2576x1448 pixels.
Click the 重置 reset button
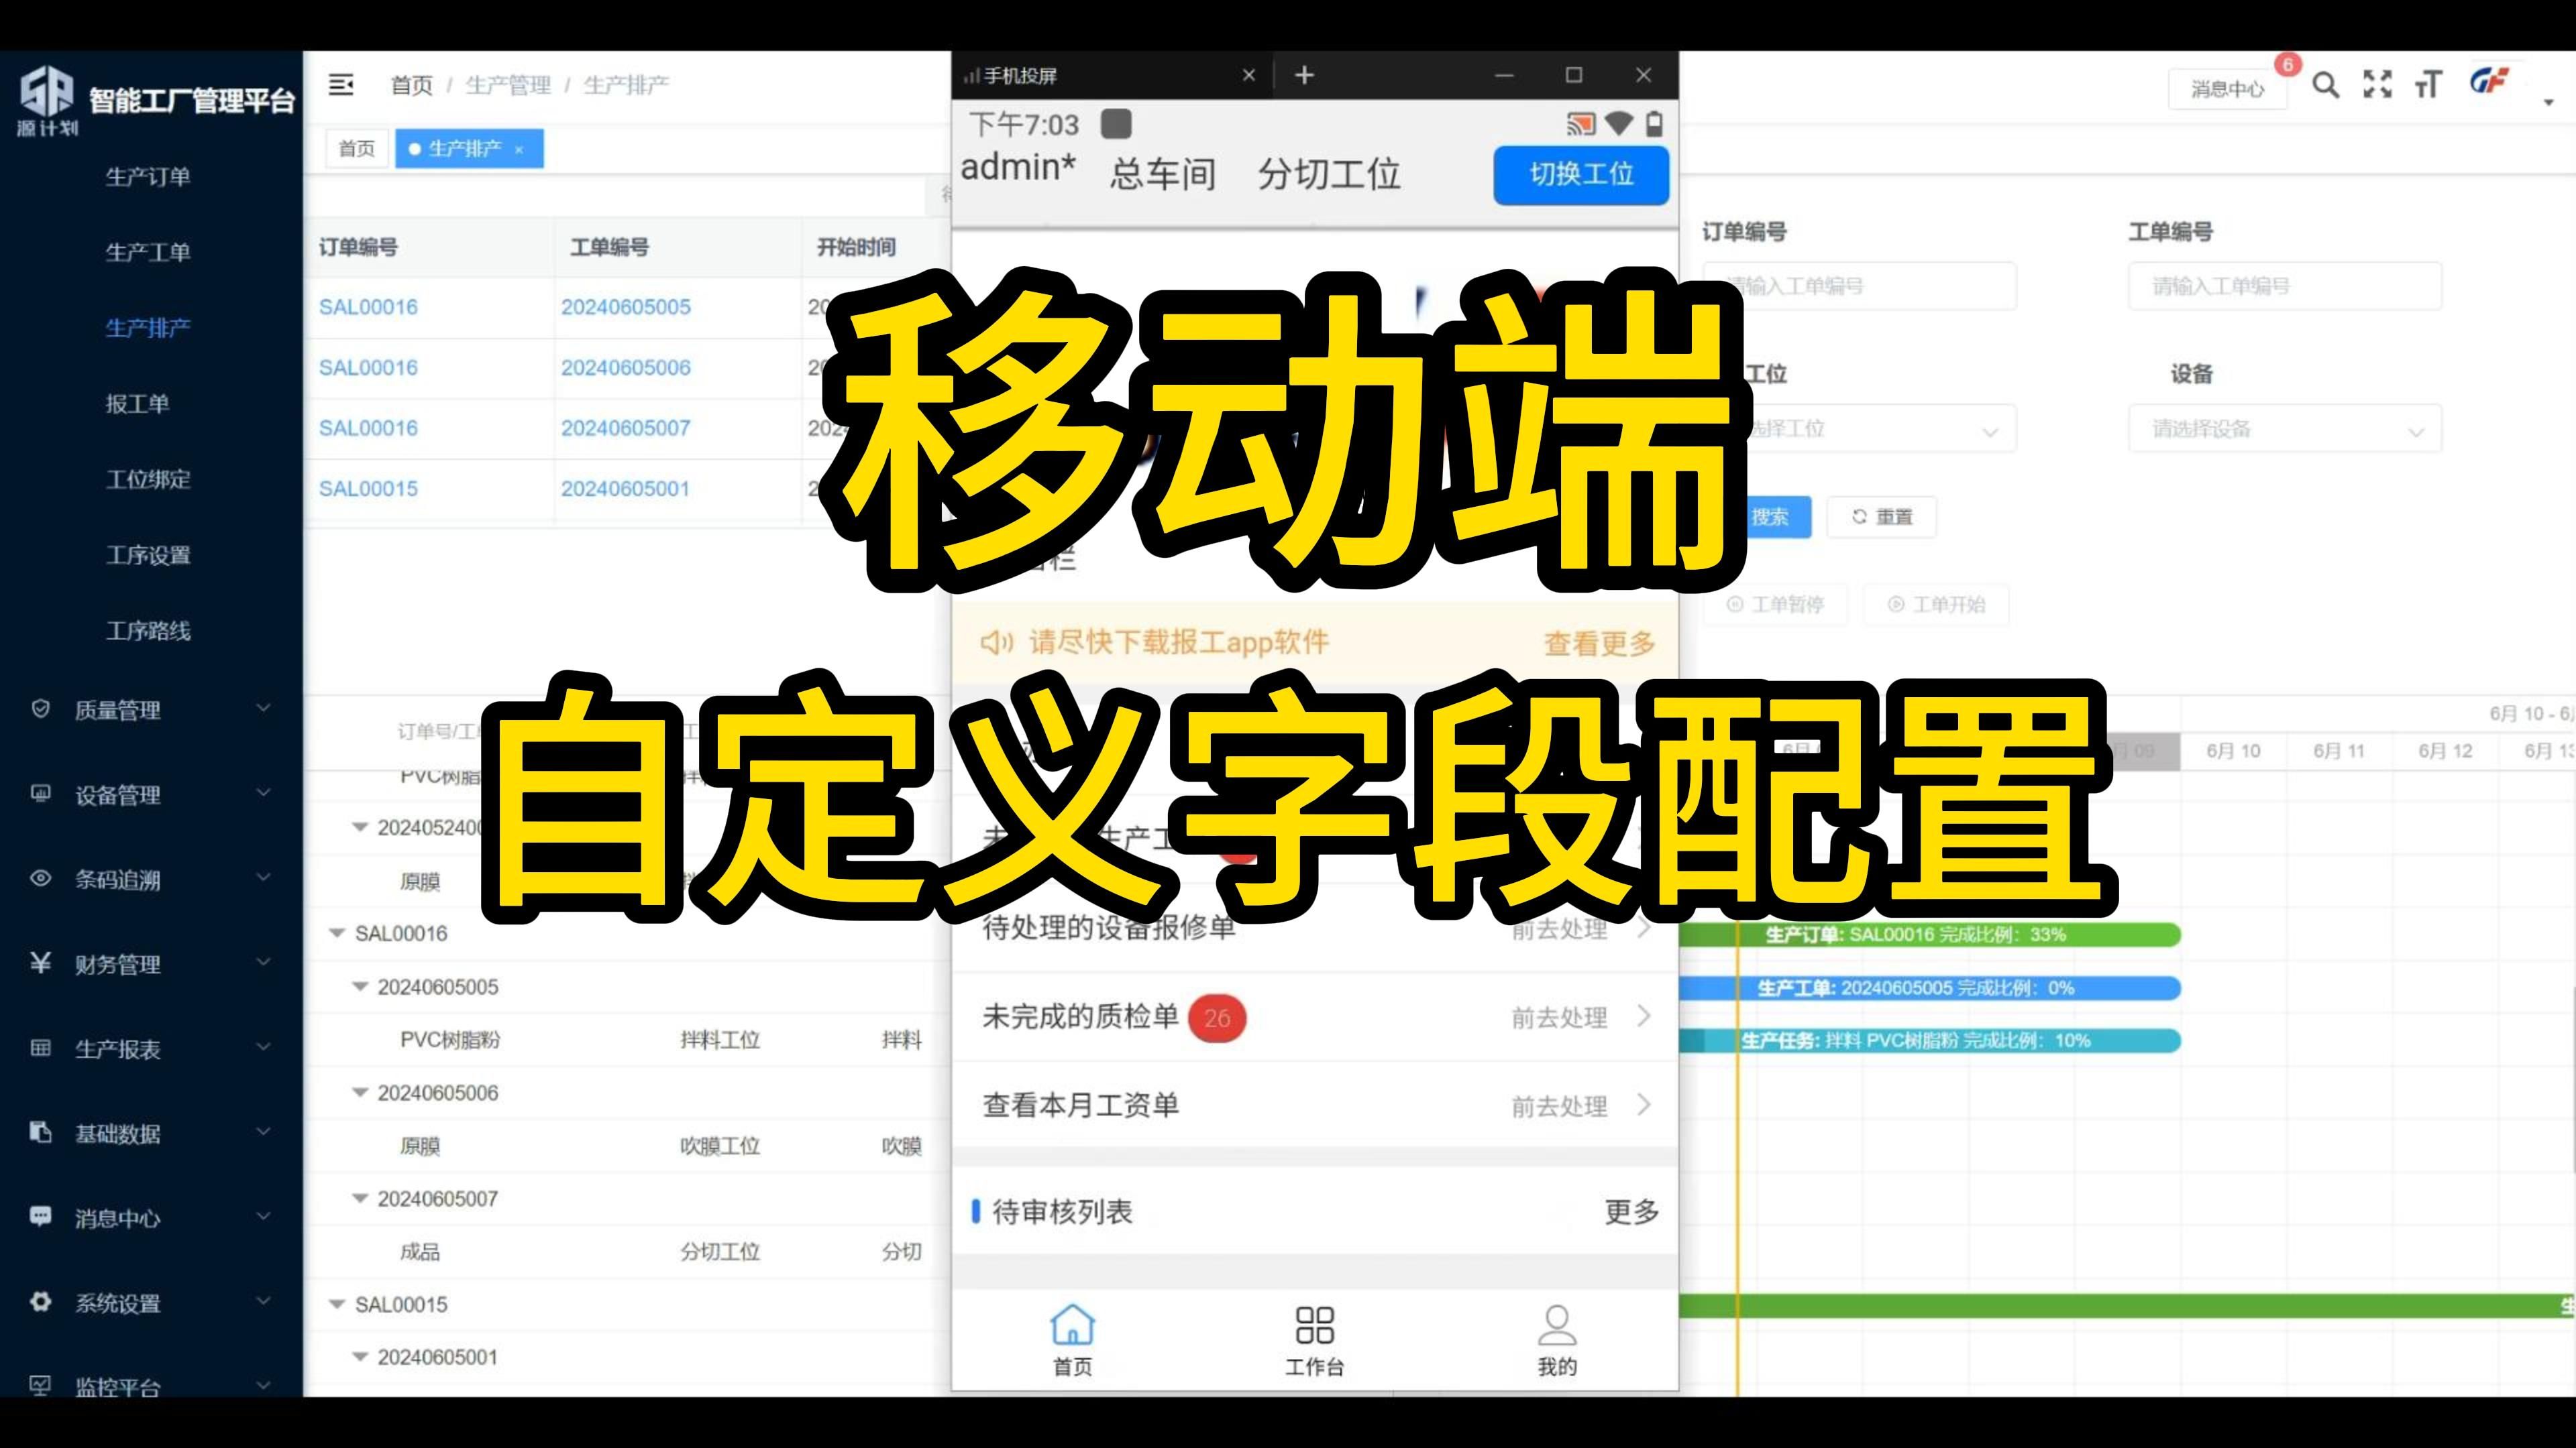coord(1882,517)
